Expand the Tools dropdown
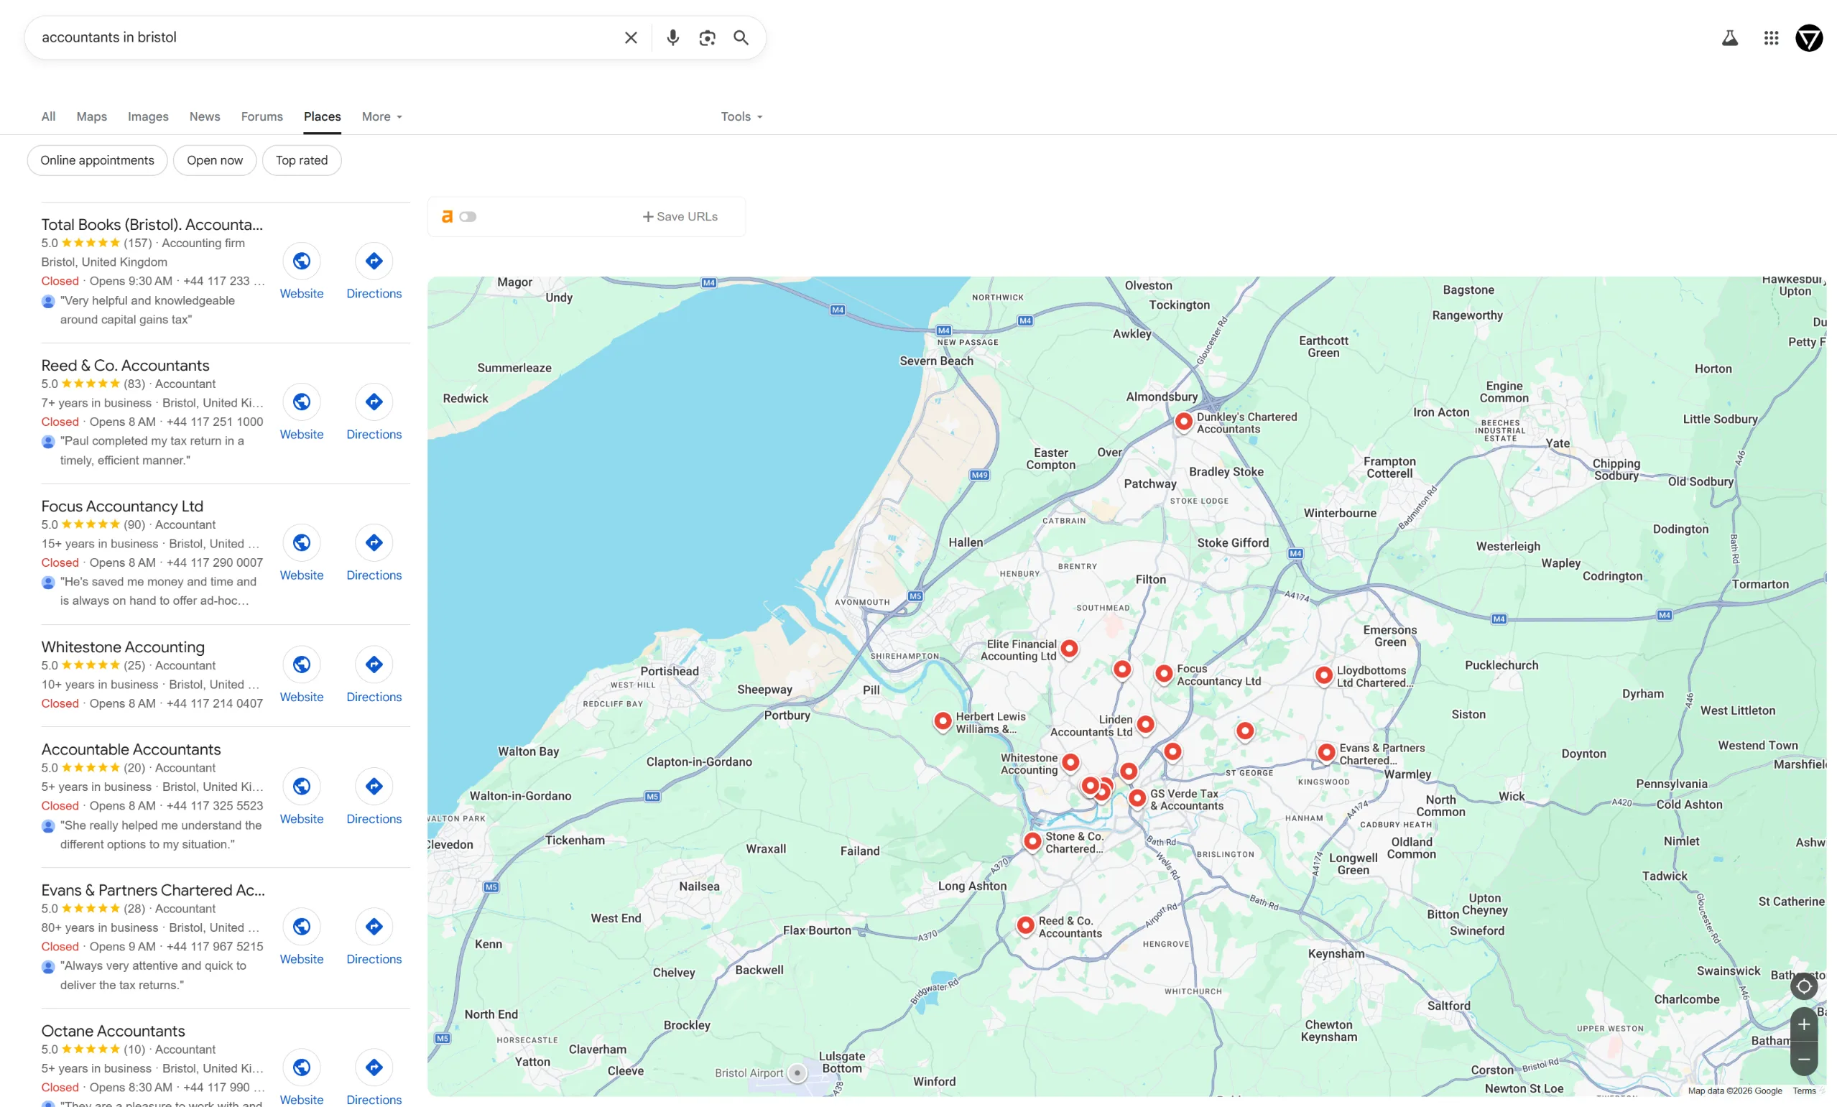 pyautogui.click(x=741, y=116)
